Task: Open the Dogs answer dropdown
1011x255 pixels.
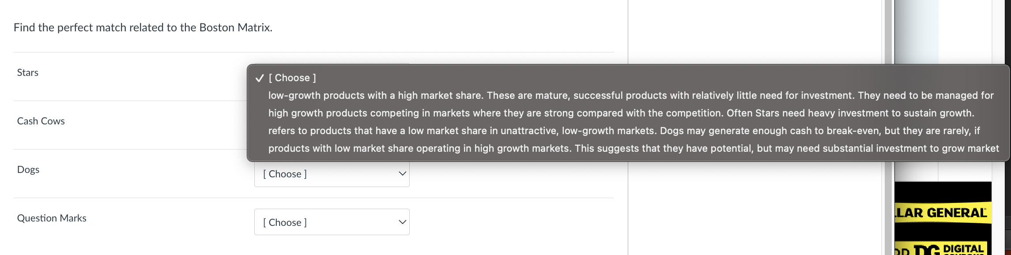Action: (x=332, y=174)
